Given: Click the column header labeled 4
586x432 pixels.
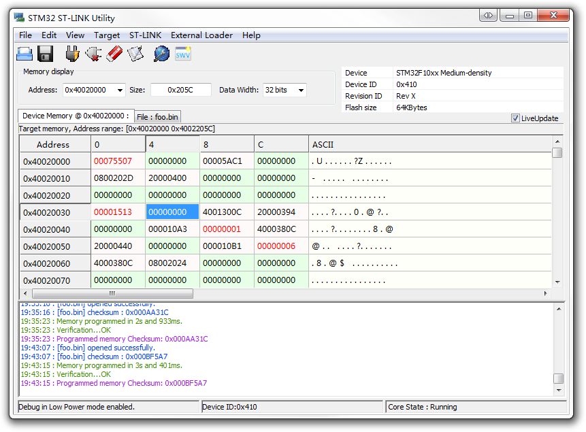Looking at the screenshot, I should click(x=173, y=144).
